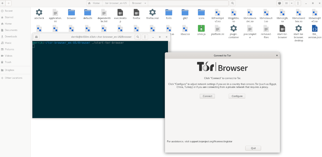The height and width of the screenshot is (157, 322).
Task: Open Downloads in the sidebar
Action: coord(15,37)
